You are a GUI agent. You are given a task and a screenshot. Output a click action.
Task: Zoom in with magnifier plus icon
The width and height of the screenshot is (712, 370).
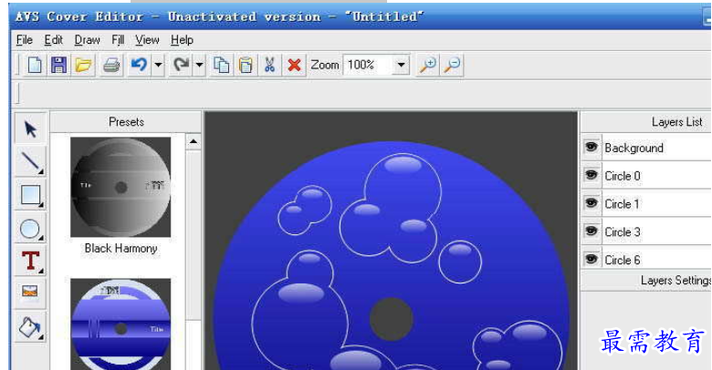tap(428, 65)
